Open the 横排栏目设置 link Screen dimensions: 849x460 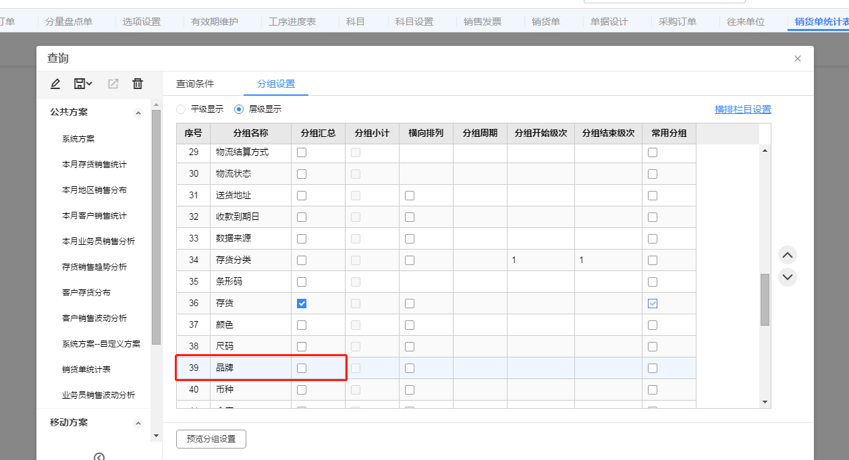coord(743,109)
